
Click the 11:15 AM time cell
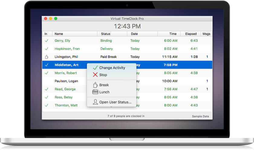170,57
